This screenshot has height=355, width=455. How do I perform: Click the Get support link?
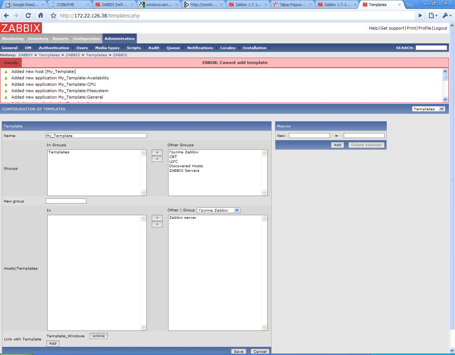pos(392,28)
